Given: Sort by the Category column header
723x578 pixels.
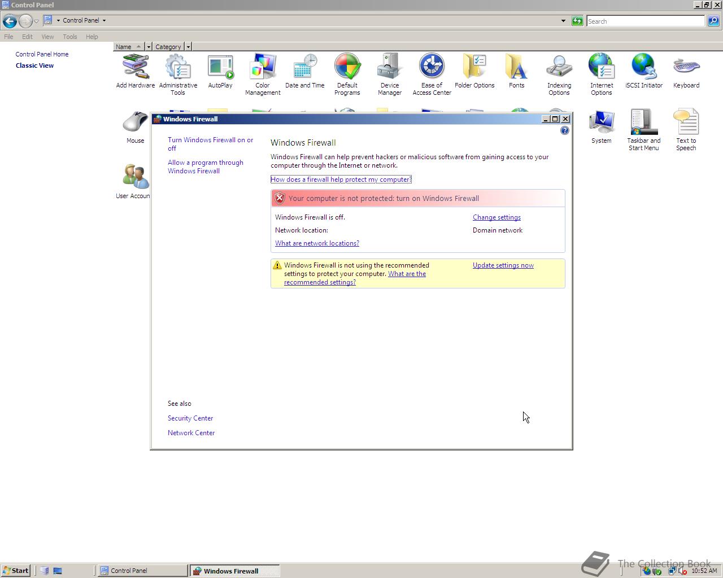Looking at the screenshot, I should coord(168,47).
